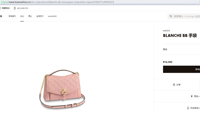Image resolution: width=200 pixels, height=113 pixels.
Task: Click the 分享 share button
Action: pos(177,85)
